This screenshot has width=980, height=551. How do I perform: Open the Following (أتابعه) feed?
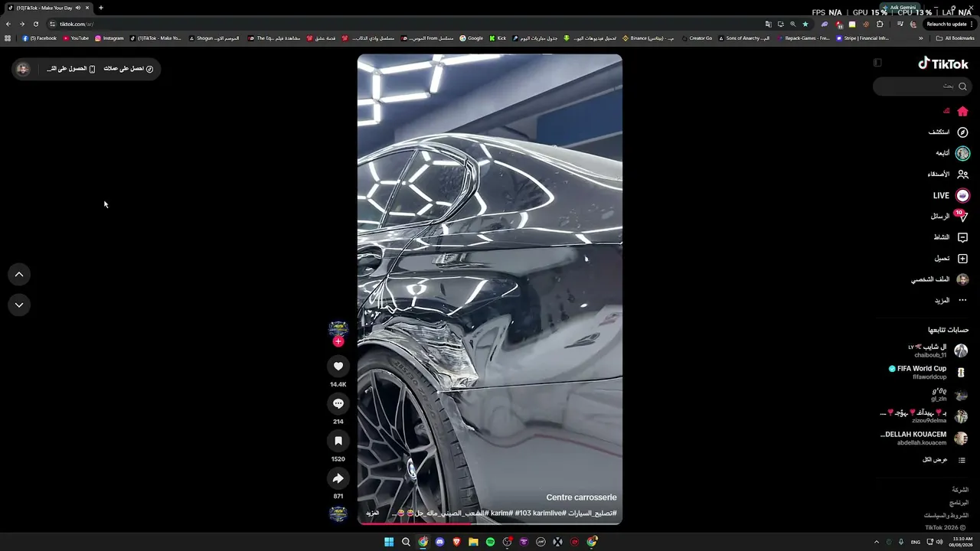952,153
